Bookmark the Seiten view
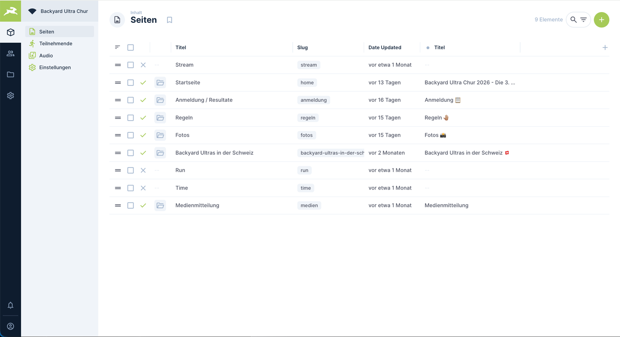The image size is (620, 337). coord(170,20)
